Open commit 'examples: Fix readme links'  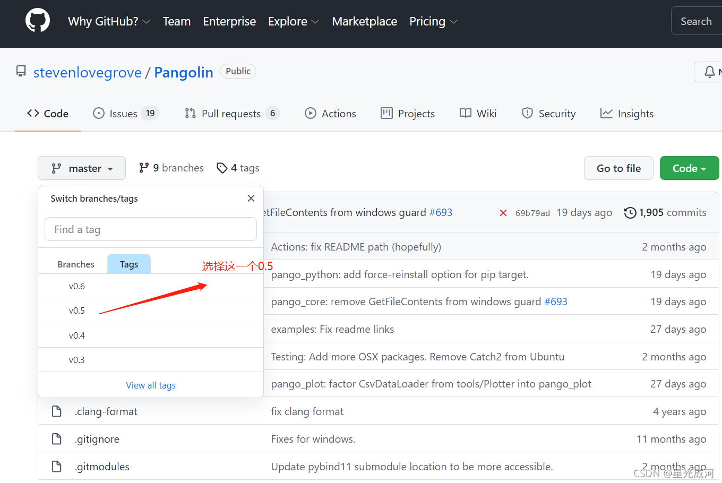tap(332, 329)
